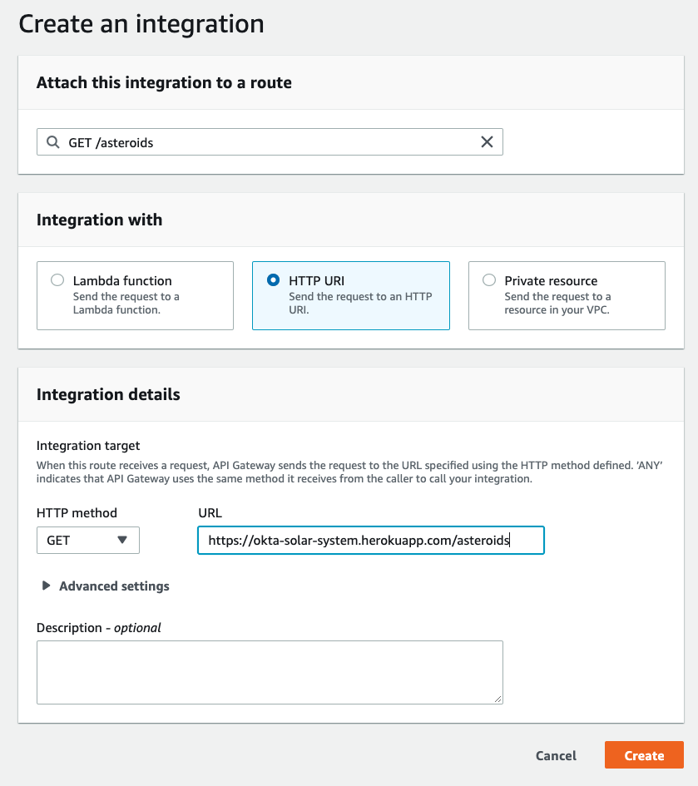
Task: Click the Integration details section header
Action: click(x=108, y=394)
